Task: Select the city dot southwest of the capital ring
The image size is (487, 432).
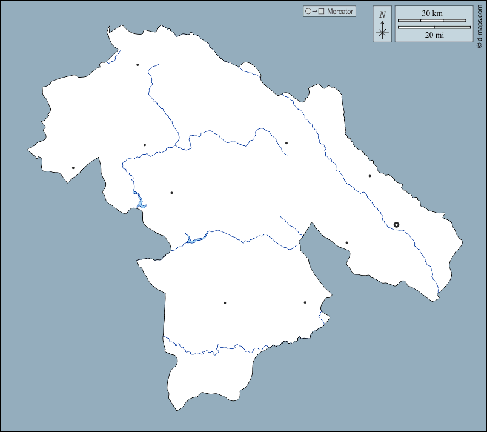Action: click(x=346, y=243)
